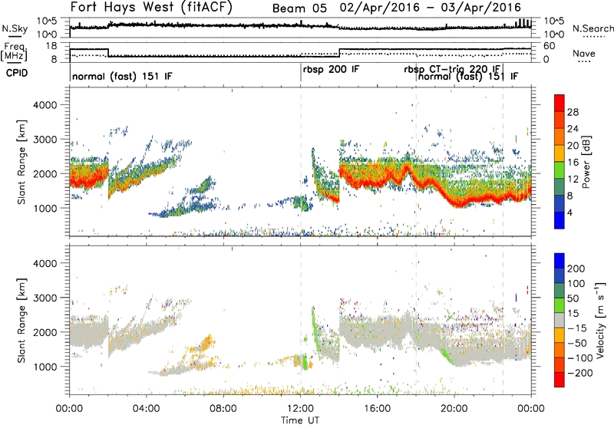Click the 'Freq. [MHz]' label
This screenshot has height=425, width=614.
14,51
